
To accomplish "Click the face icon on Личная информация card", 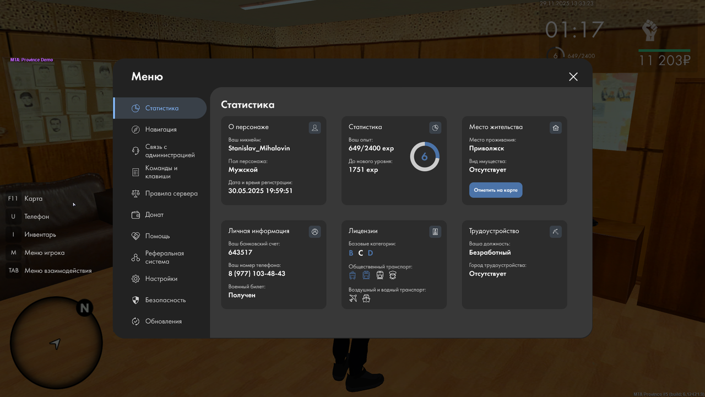I will click(315, 232).
